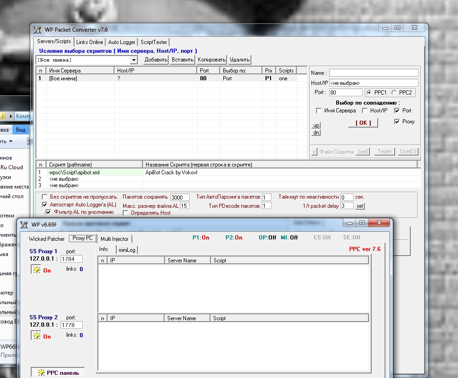Switch to the miniLog tab
Image resolution: width=458 pixels, height=378 pixels.
tap(127, 250)
